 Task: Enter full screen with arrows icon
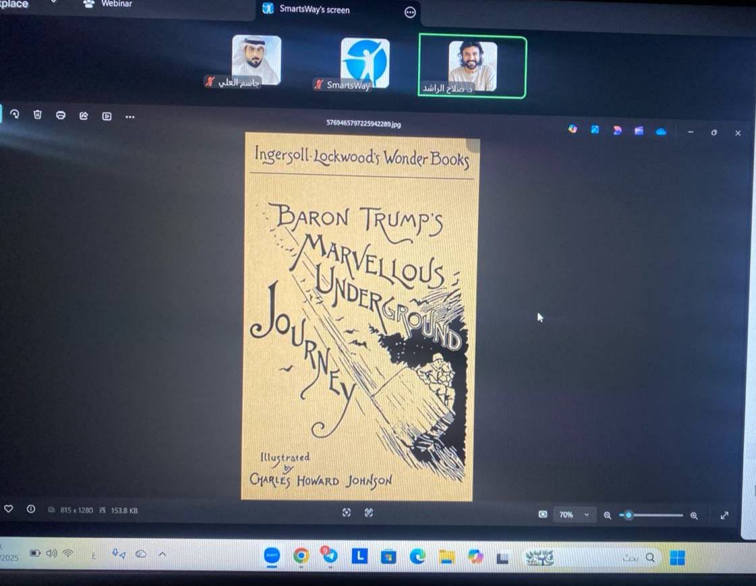tap(724, 516)
